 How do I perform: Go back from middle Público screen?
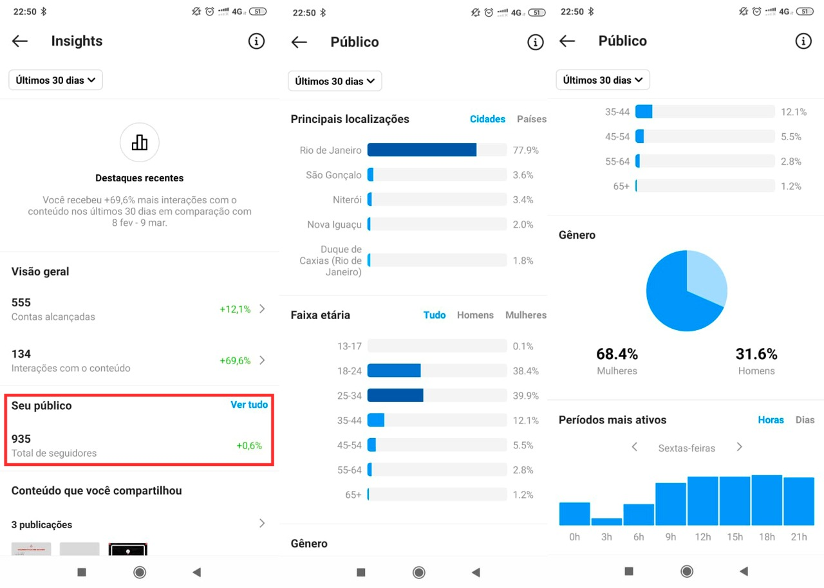click(299, 42)
